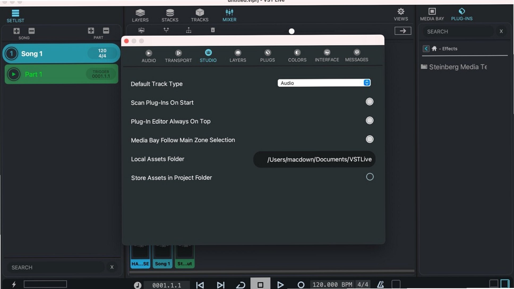514x289 pixels.
Task: Open the Plug-Ins panel
Action: (462, 15)
